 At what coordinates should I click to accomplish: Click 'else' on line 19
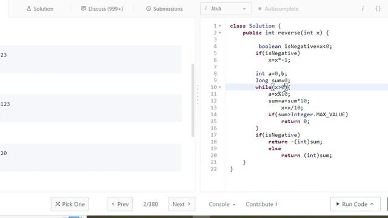(x=275, y=148)
